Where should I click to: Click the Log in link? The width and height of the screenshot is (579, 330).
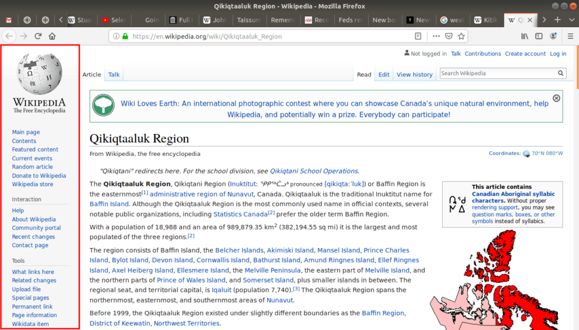[558, 54]
